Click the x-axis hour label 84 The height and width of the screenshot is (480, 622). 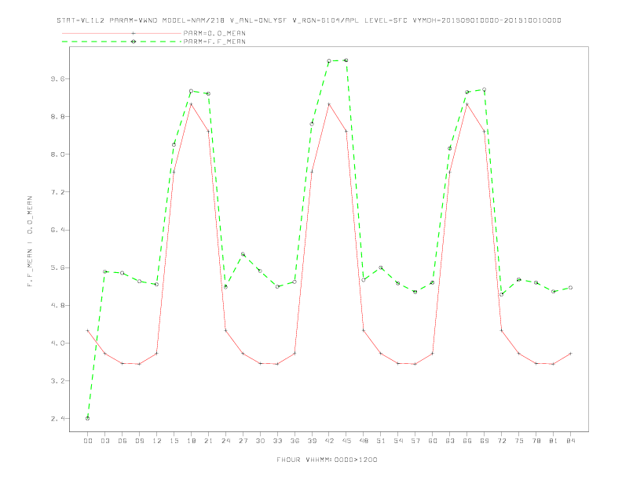coord(571,441)
